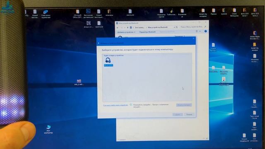Image resolution: width=265 pixels, height=149 pixels.
Task: Click 'Мои устройства Bluetooth' breadcrumb segment
Action: (x=158, y=27)
